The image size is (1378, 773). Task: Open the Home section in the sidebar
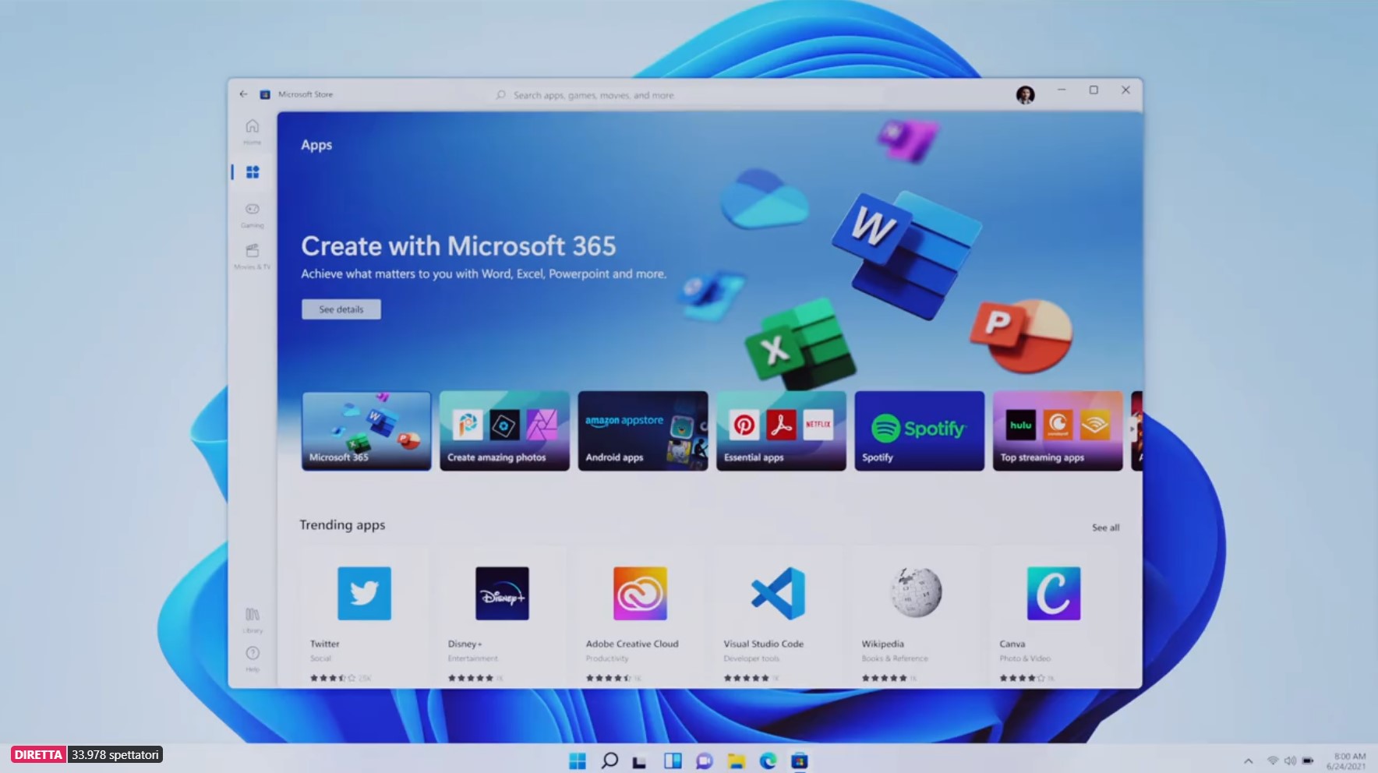coord(252,131)
